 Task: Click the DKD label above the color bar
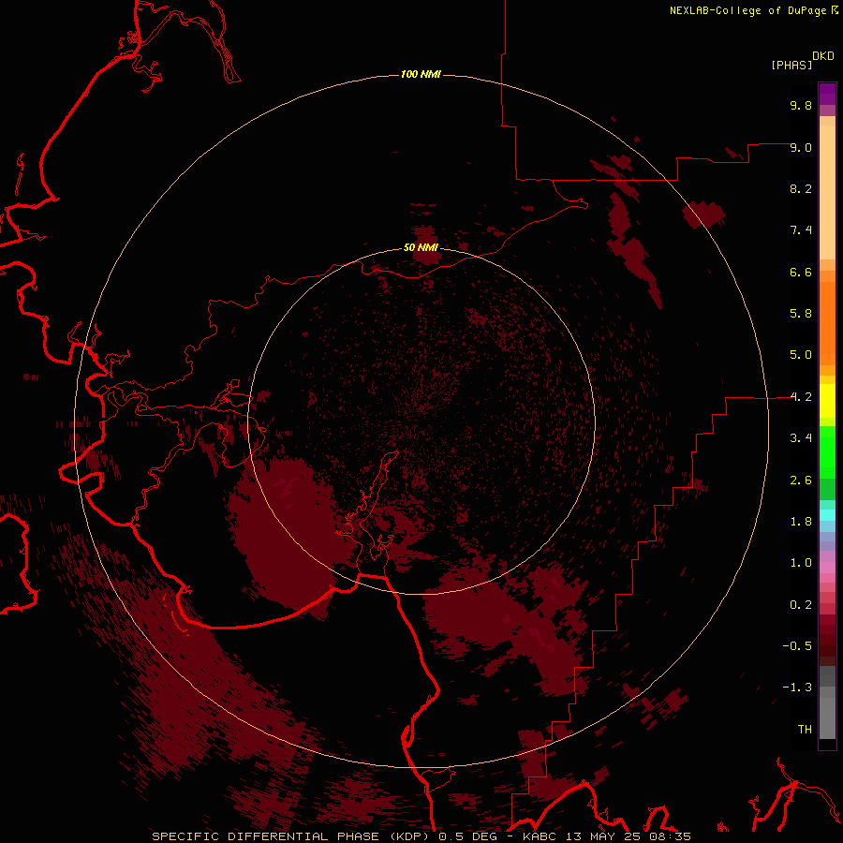(823, 56)
